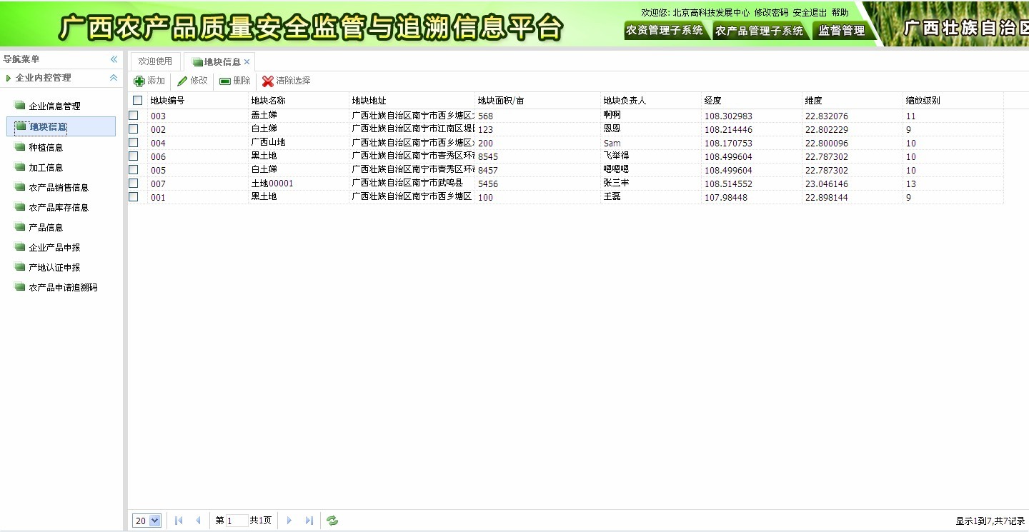
Task: Click the 安全退出 logout link
Action: pyautogui.click(x=810, y=13)
